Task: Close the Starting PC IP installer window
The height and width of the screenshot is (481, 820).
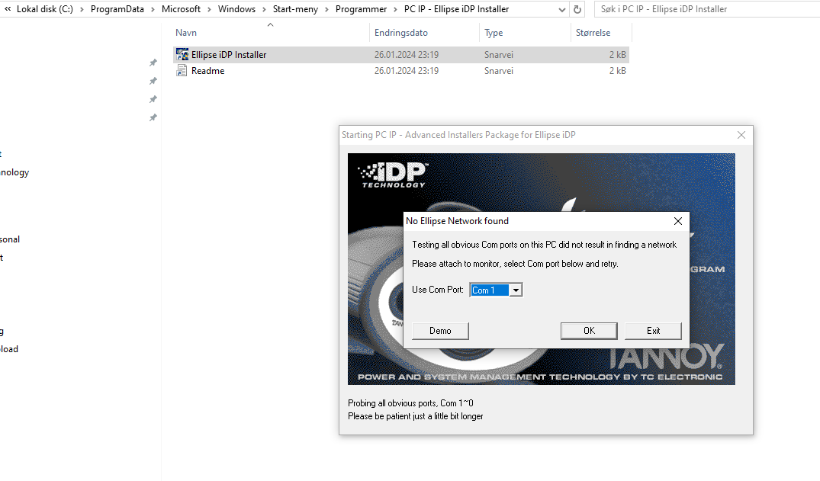Action: pos(741,135)
